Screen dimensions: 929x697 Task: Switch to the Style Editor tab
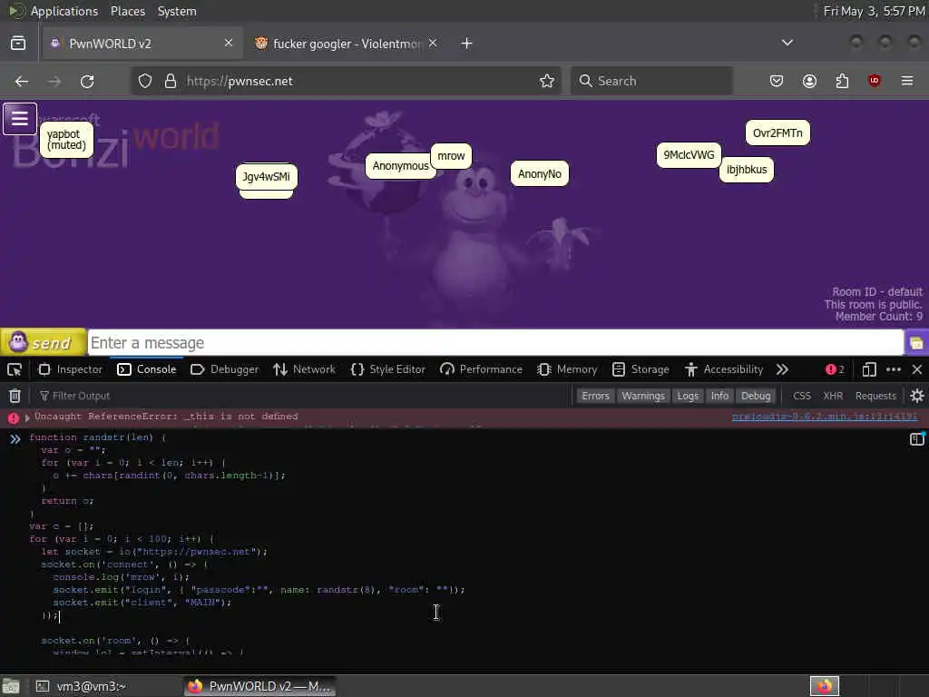[x=388, y=370]
